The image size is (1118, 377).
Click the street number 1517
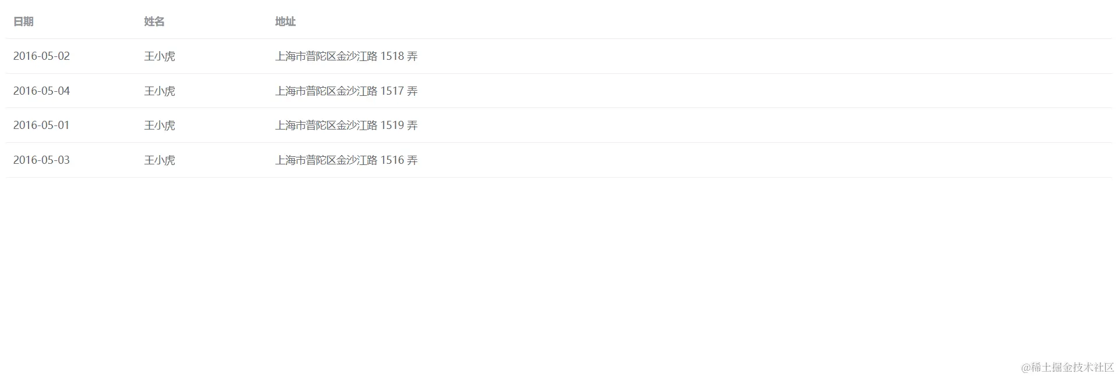(392, 91)
